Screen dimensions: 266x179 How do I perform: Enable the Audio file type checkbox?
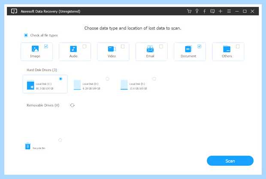[85, 46]
